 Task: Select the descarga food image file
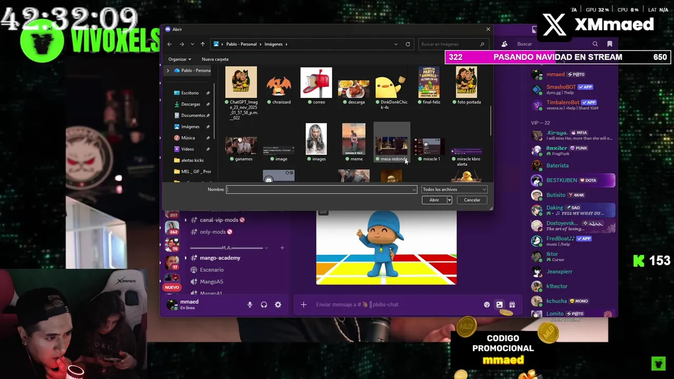click(353, 89)
